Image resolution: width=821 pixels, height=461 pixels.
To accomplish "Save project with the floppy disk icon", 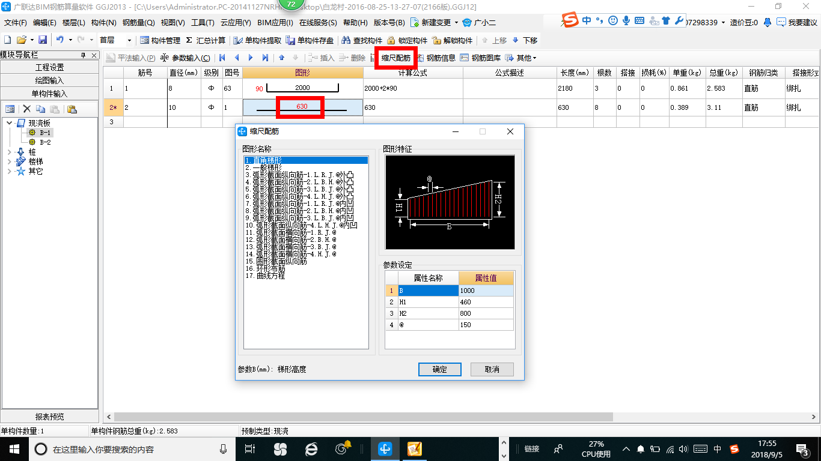I will pos(43,40).
